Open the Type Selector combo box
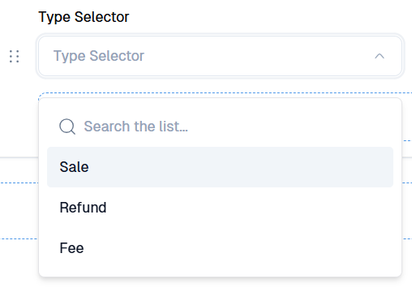This screenshot has width=412, height=292. [220, 56]
